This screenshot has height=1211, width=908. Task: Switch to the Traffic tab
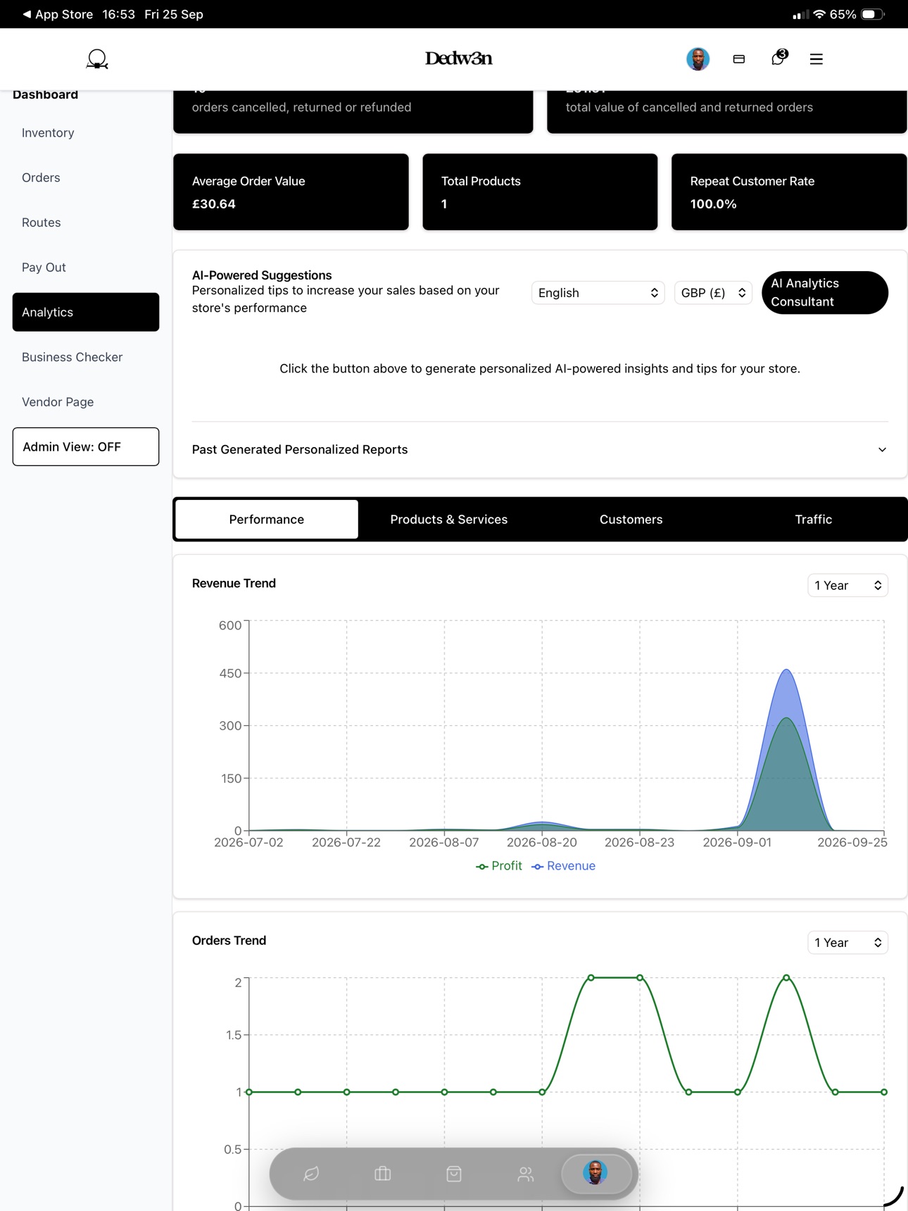tap(814, 519)
